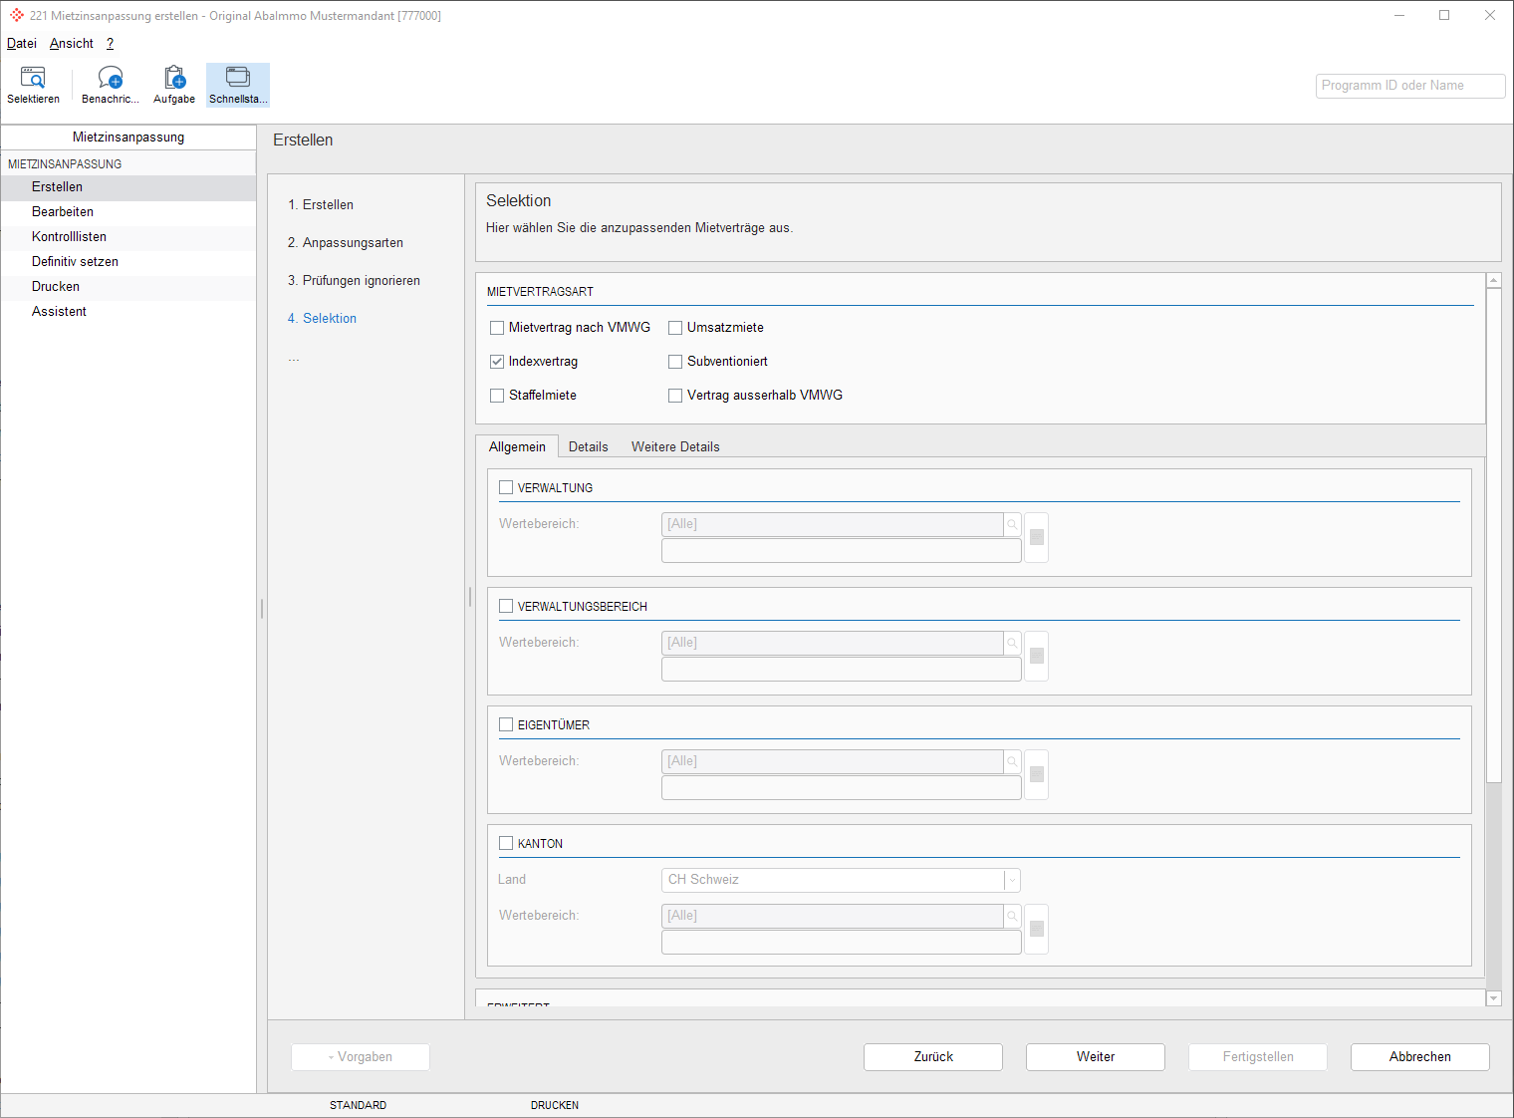
Task: Click the Kanton Wertebereich [Alle] field
Action: [833, 916]
